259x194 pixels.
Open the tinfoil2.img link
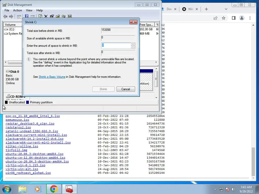click(16, 150)
